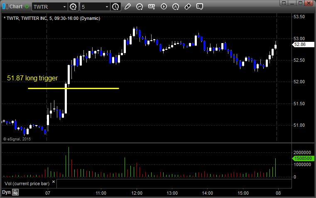The width and height of the screenshot is (316, 198).
Task: Click the 15:00 time axis label
Action: (243, 193)
